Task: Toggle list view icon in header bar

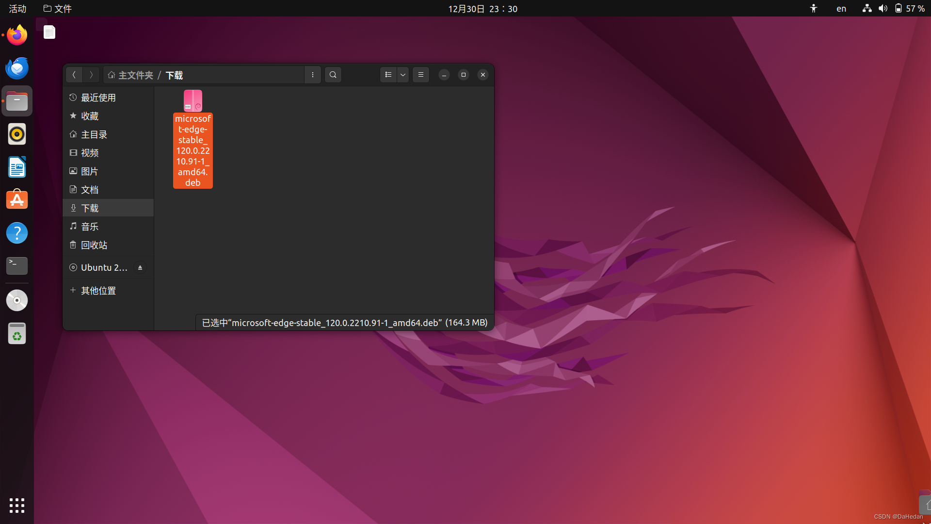Action: 388,75
